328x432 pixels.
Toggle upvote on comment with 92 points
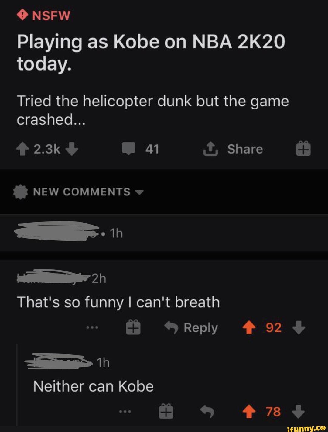pyautogui.click(x=249, y=328)
